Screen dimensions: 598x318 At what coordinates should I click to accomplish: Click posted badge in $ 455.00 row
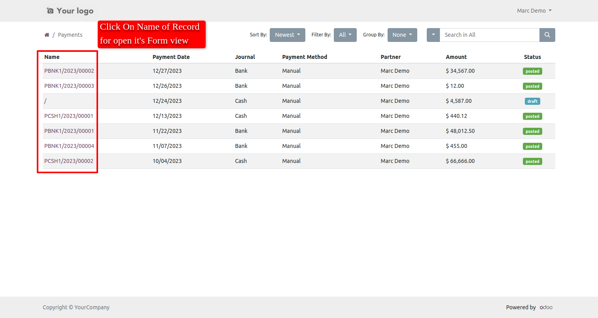[532, 146]
